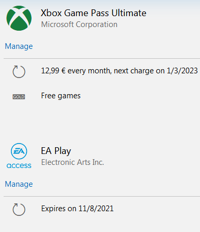200x232 pixels.
Task: Click the green Xbox logo icon
Action: point(19,18)
